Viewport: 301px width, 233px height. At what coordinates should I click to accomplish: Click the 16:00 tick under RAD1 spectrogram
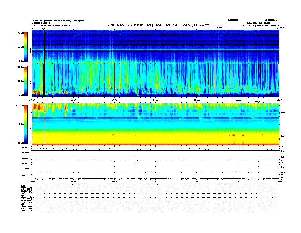(x=197, y=100)
